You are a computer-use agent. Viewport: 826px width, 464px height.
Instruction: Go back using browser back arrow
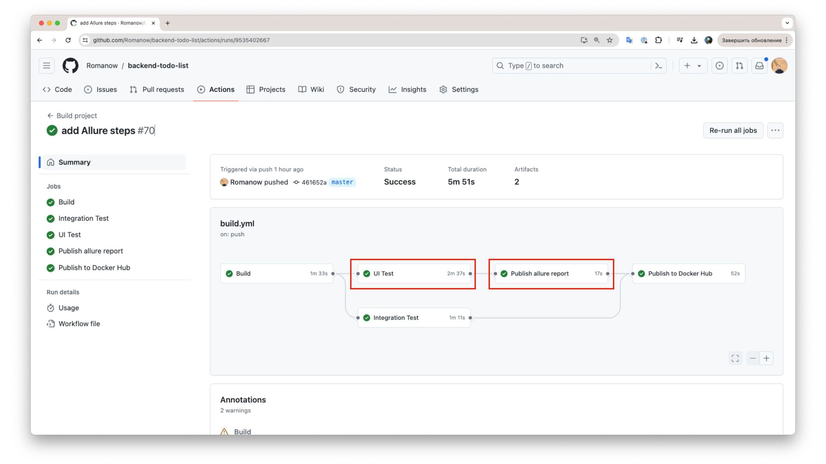tap(40, 40)
